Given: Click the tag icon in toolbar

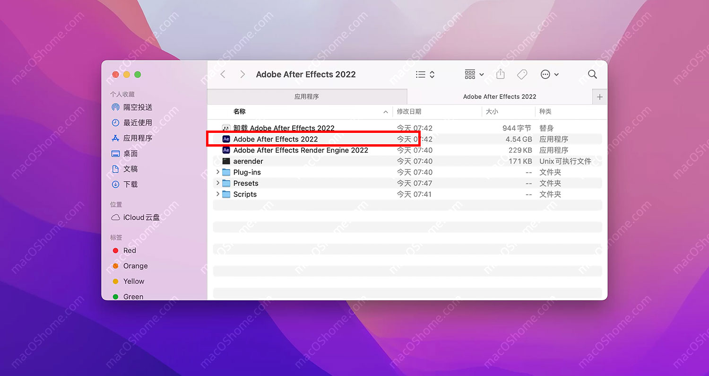Looking at the screenshot, I should (x=522, y=74).
